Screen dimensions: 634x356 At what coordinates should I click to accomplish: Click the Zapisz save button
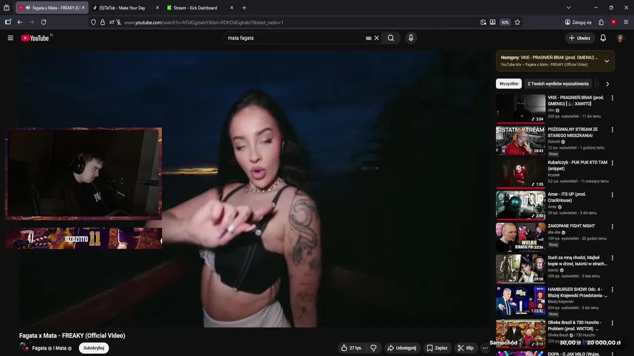(437, 348)
